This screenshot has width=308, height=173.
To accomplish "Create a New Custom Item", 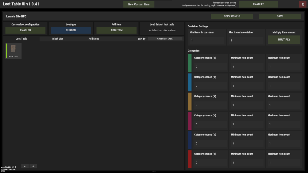I will tap(139, 4).
